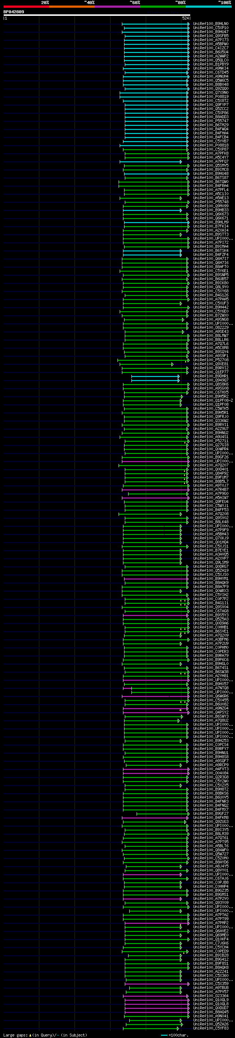235x1038 pixels.
Task: Select hit label UniRef100_P52708
Action: 211,360
